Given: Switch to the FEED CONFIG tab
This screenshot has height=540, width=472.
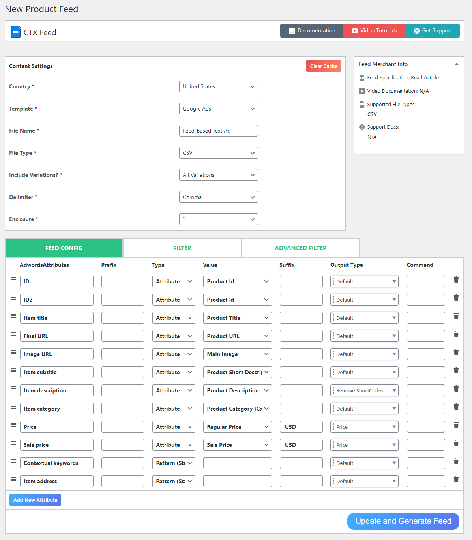Looking at the screenshot, I should pos(64,248).
